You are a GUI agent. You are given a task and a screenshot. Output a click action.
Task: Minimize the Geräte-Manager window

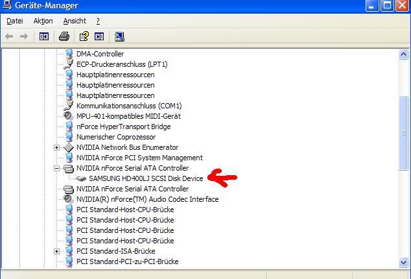[x=372, y=5]
